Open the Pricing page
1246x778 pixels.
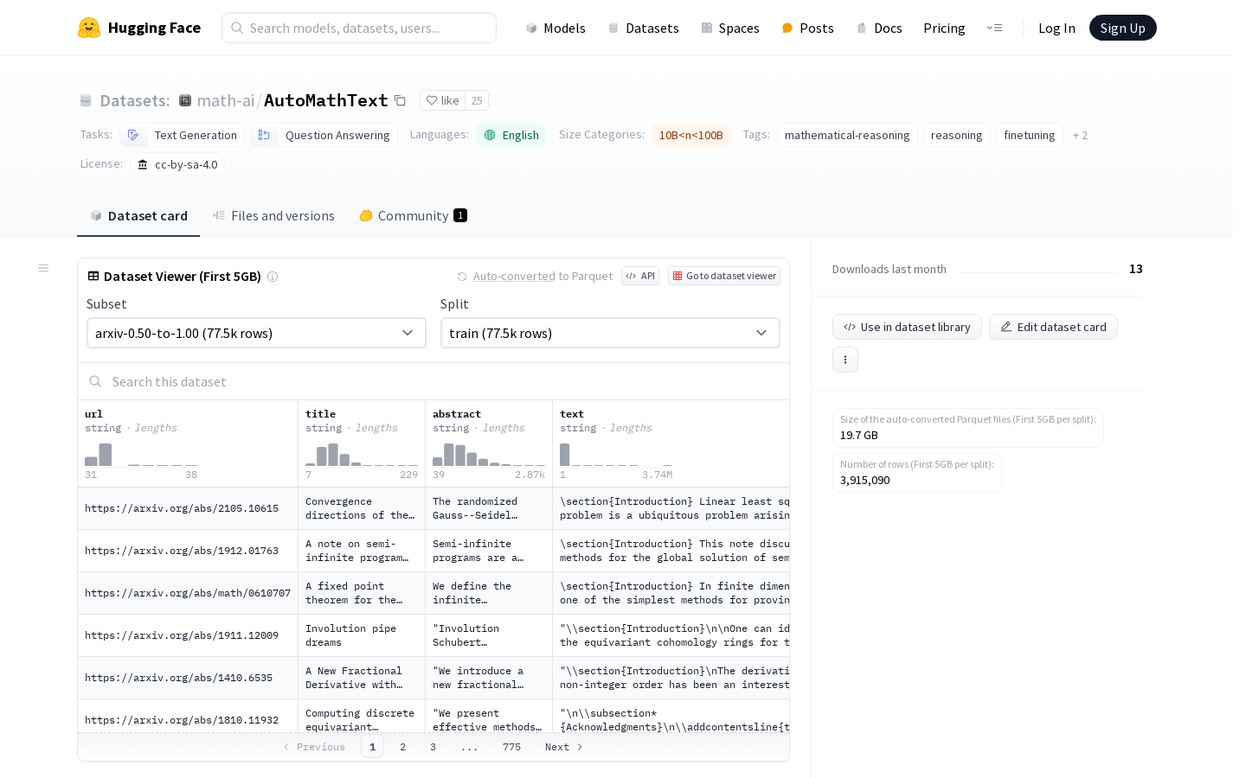pyautogui.click(x=944, y=28)
